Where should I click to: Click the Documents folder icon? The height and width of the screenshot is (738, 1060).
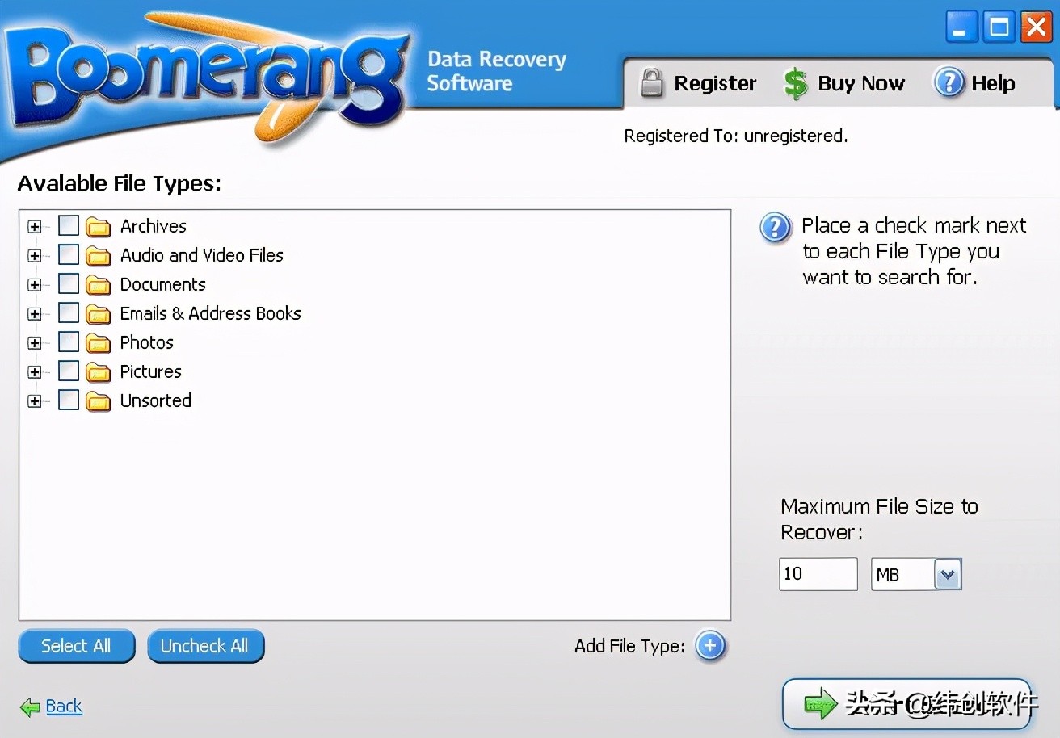[x=99, y=285]
